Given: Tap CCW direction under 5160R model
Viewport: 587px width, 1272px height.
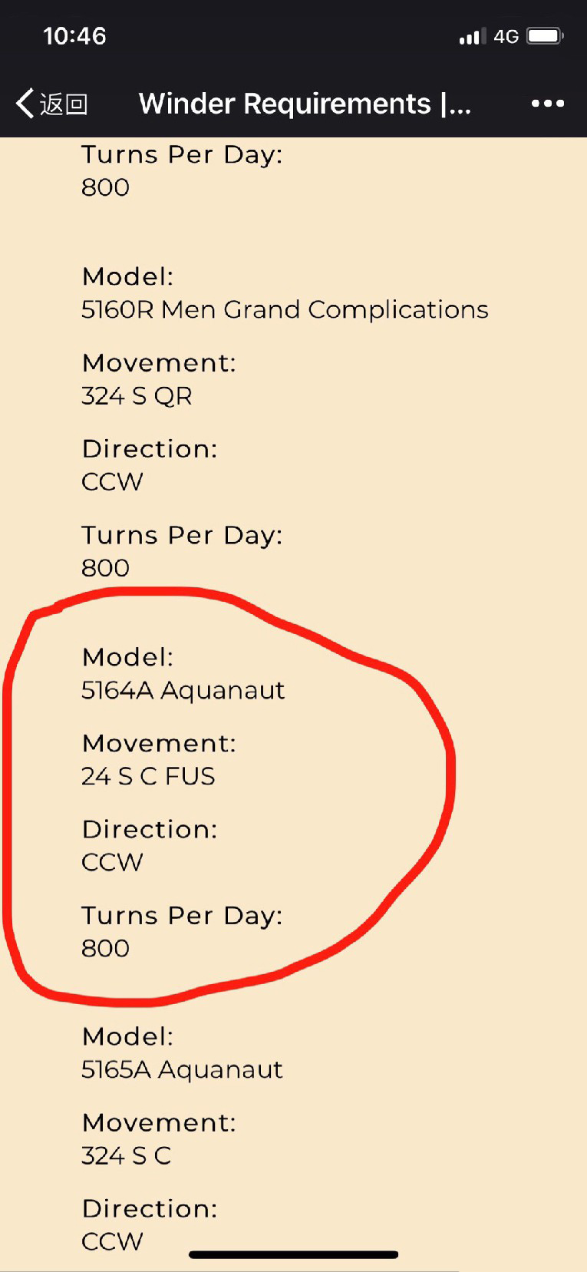Looking at the screenshot, I should pyautogui.click(x=112, y=482).
